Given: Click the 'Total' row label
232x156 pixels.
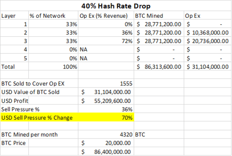Looking at the screenshot, I should (14, 67).
